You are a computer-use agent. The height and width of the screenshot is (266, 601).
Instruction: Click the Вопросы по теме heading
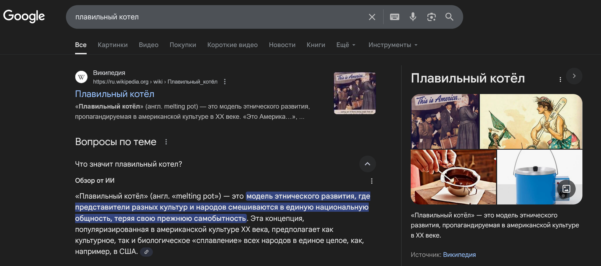click(x=116, y=142)
